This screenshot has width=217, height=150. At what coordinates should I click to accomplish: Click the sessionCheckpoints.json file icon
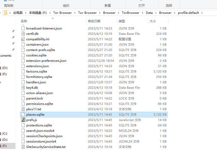click(23, 136)
